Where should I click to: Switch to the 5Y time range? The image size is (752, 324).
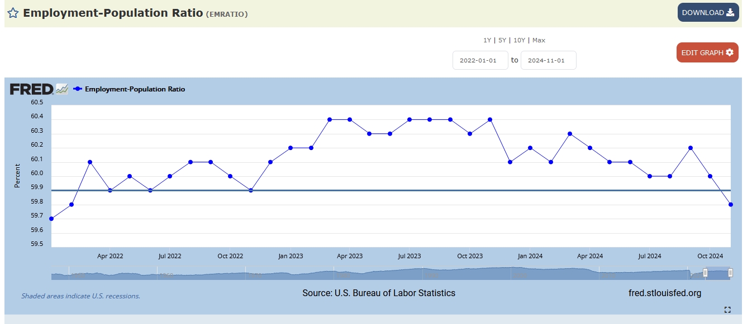(502, 40)
